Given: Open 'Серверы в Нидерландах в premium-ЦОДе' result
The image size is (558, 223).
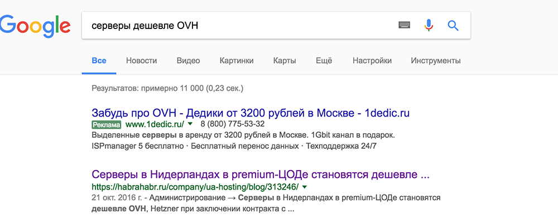Looking at the screenshot, I should tap(261, 175).
